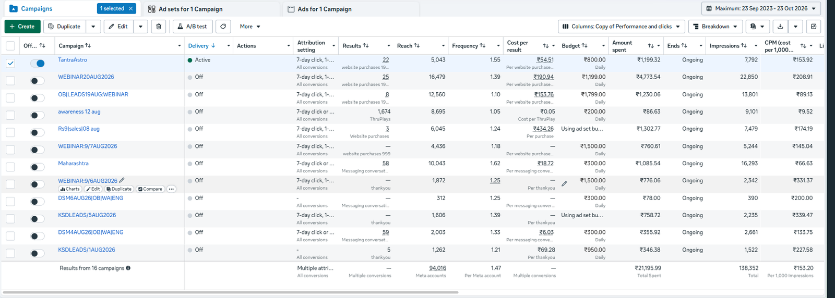The height and width of the screenshot is (298, 835).
Task: Open the Breakdown dropdown
Action: click(715, 27)
